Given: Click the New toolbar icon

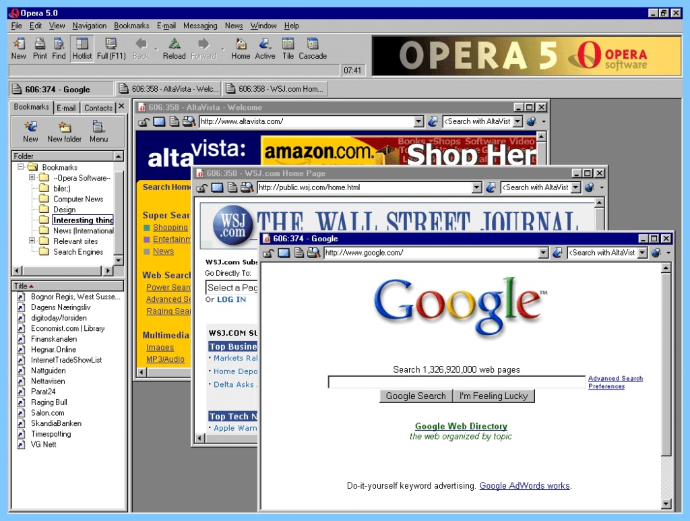Looking at the screenshot, I should click(18, 49).
